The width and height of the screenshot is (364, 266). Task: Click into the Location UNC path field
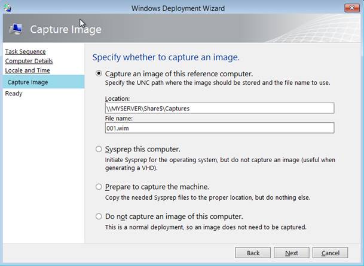tap(219, 108)
